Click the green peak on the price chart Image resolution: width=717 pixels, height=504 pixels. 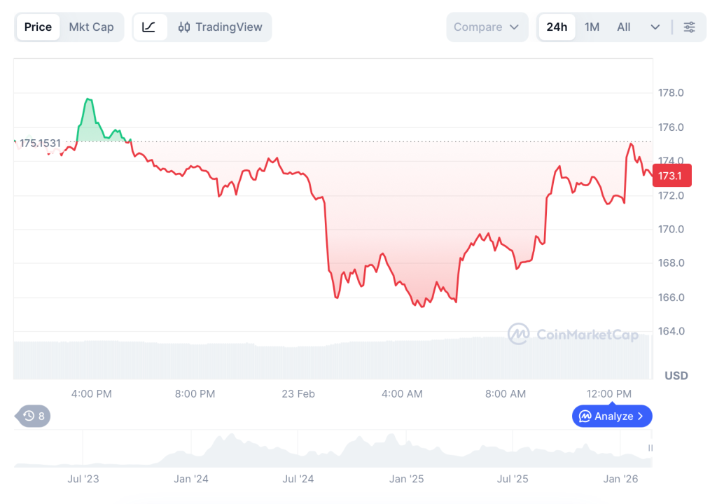click(x=88, y=100)
